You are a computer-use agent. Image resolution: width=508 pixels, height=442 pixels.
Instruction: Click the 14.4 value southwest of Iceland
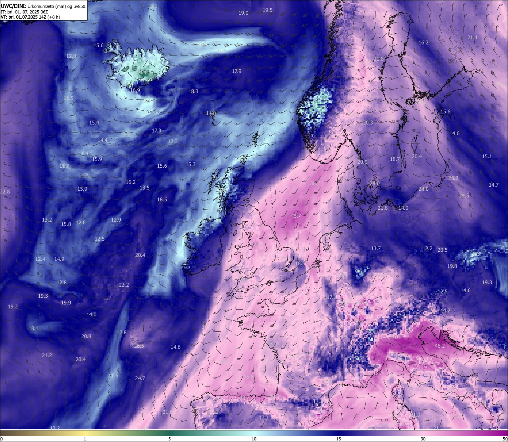coord(102,140)
